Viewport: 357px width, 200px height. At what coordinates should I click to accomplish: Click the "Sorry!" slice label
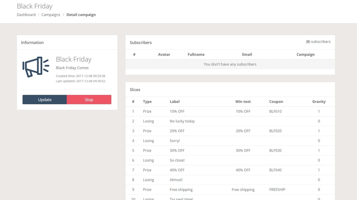click(175, 141)
